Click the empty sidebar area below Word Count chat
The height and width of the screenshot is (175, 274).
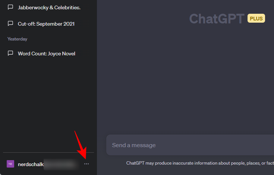[x=48, y=104]
